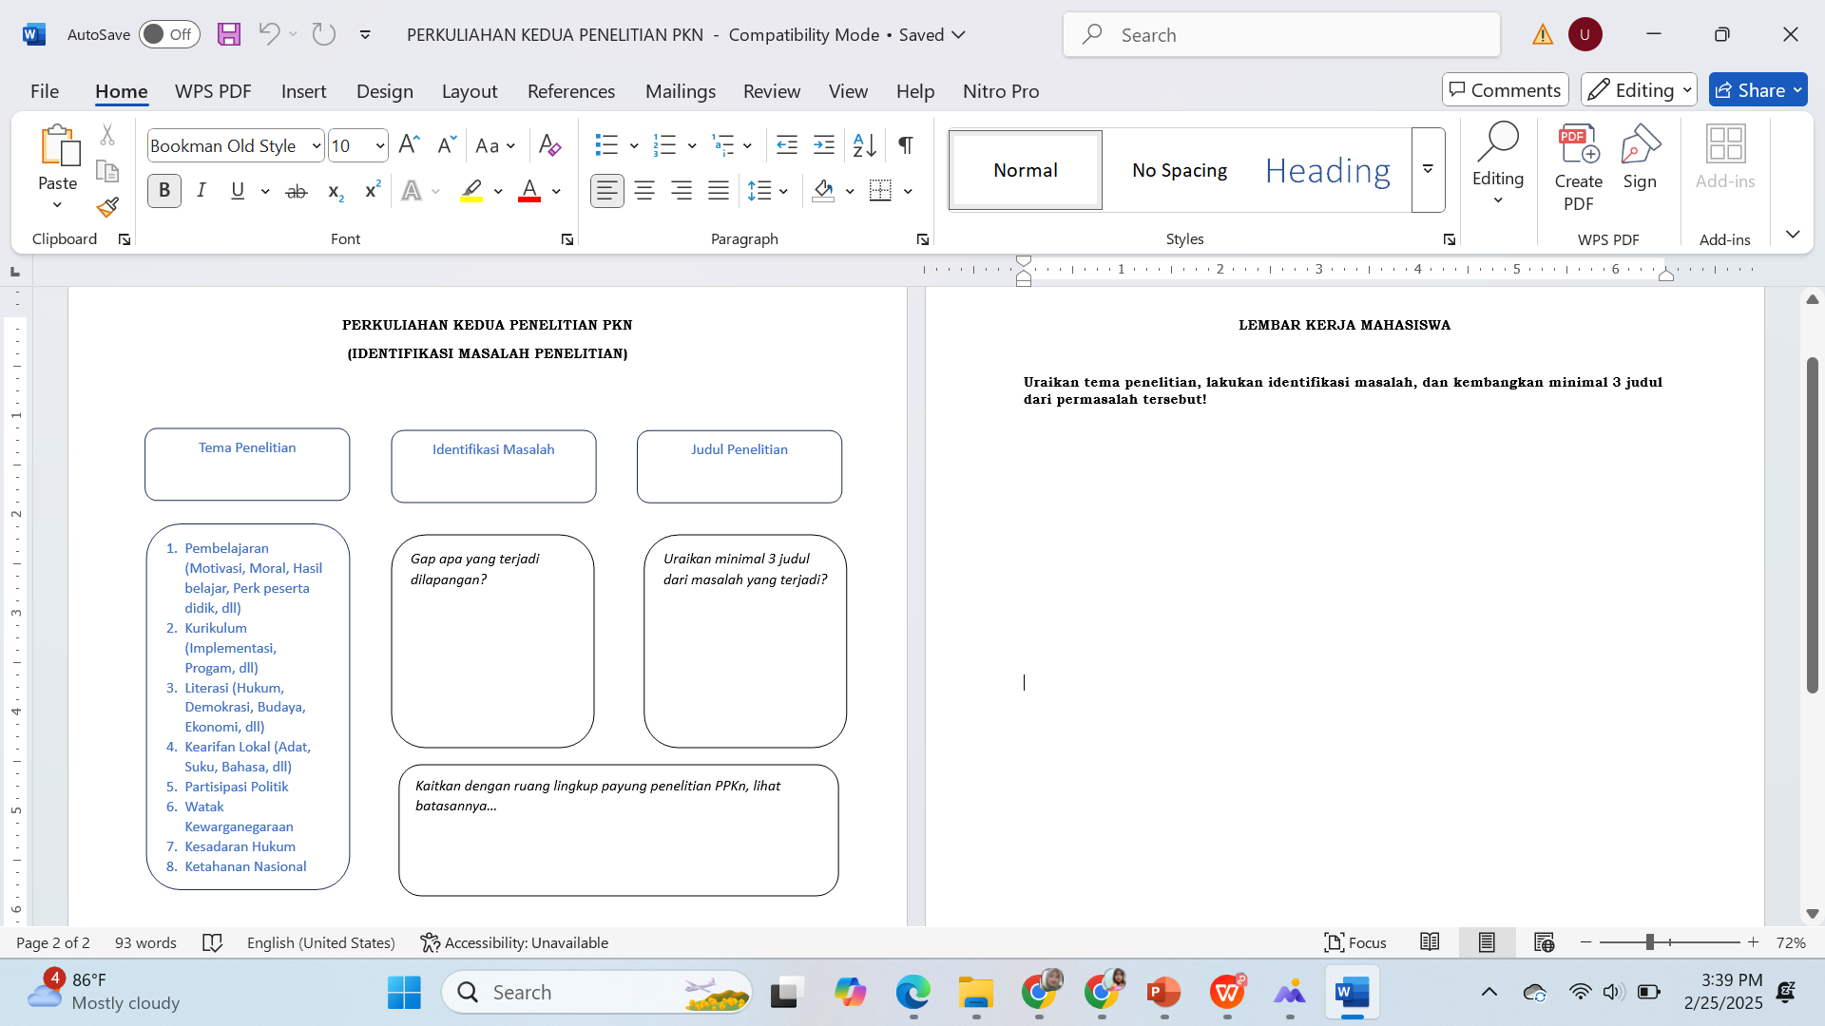Viewport: 1825px width, 1026px height.
Task: Open the font size dropdown
Action: click(379, 145)
